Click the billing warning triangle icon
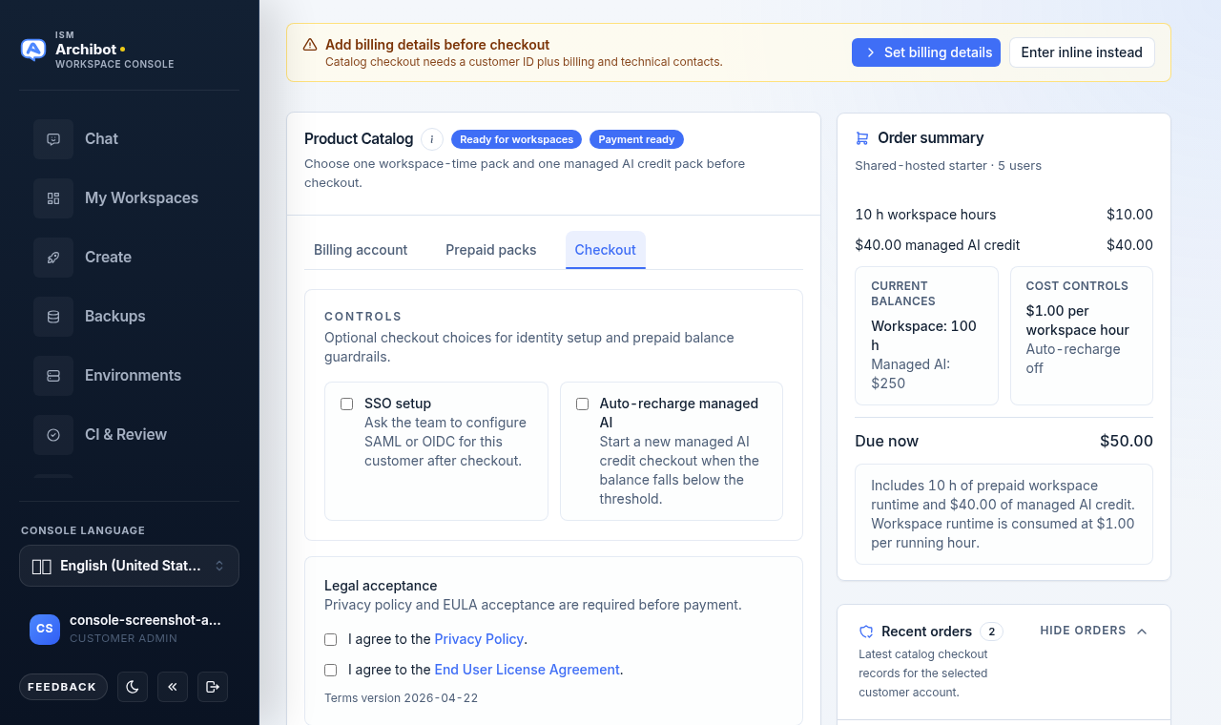 click(310, 45)
